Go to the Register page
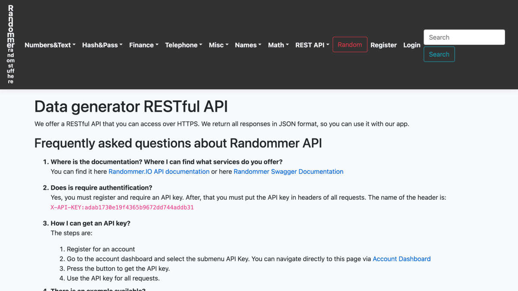The height and width of the screenshot is (291, 518). [x=383, y=45]
